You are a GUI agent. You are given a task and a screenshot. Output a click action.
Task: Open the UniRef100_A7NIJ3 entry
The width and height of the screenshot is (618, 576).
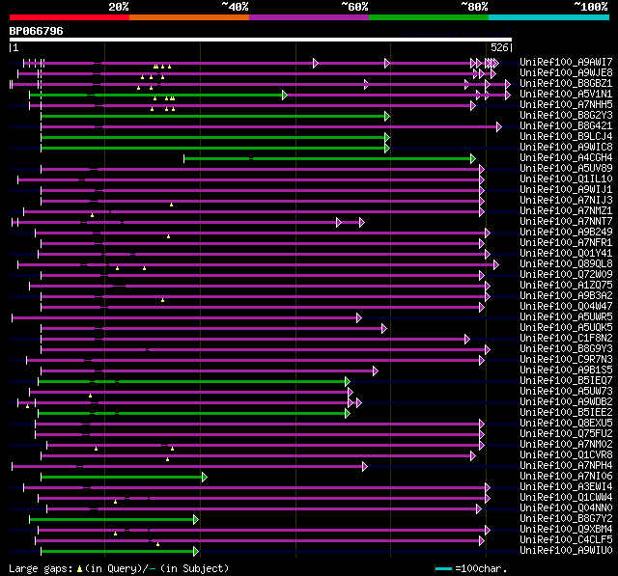[x=566, y=200]
